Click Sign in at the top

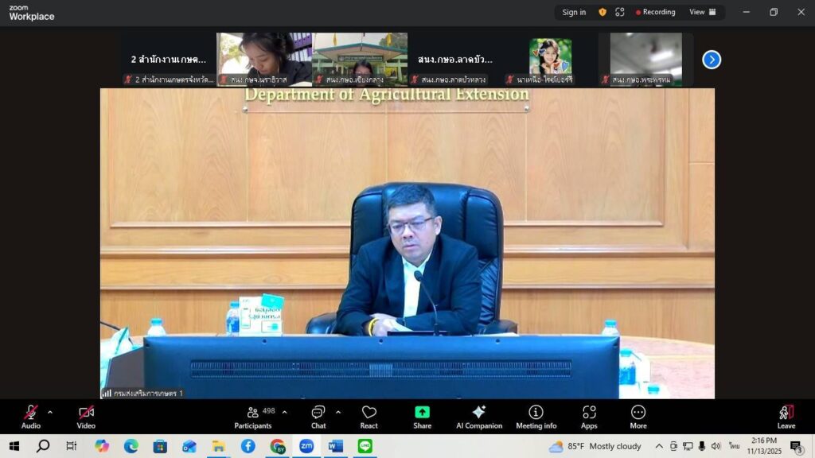click(574, 12)
